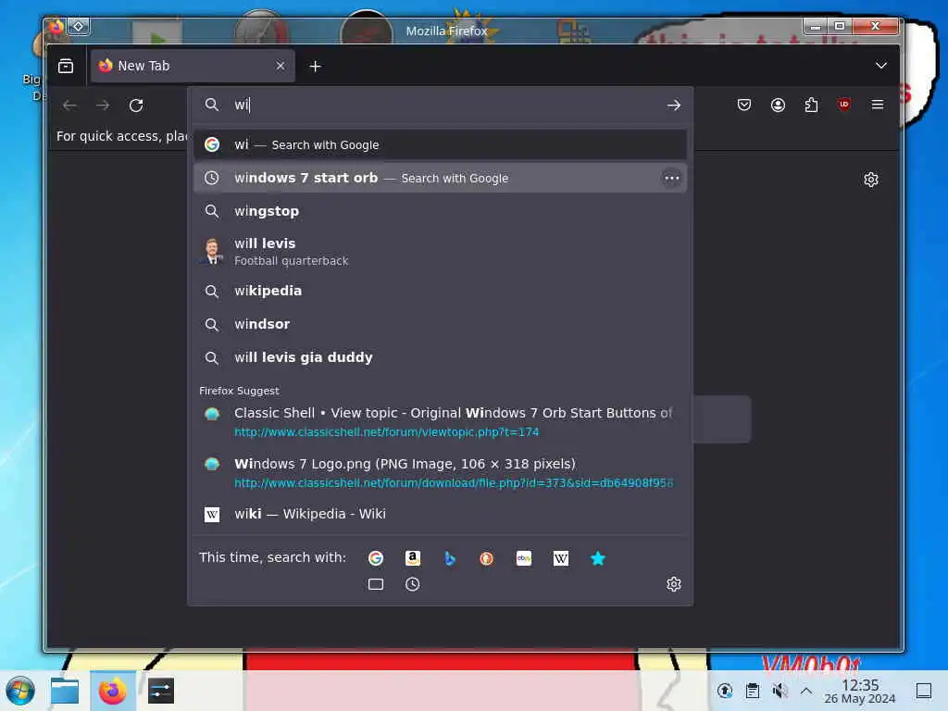Select the 'wingstop' search suggestion
The image size is (948, 711).
click(x=440, y=211)
